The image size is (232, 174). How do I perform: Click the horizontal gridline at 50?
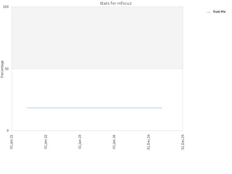tap(97, 69)
